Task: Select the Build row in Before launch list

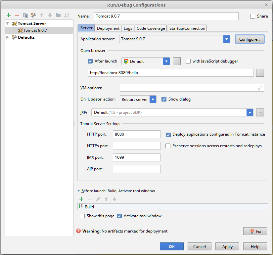Action: (x=172, y=207)
